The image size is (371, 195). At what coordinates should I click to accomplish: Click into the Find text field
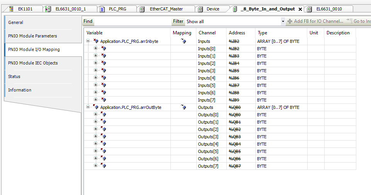132,22
